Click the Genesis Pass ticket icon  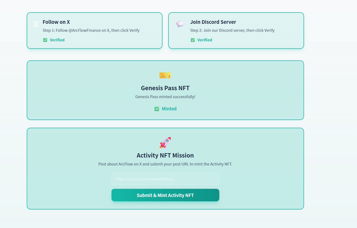tap(165, 76)
